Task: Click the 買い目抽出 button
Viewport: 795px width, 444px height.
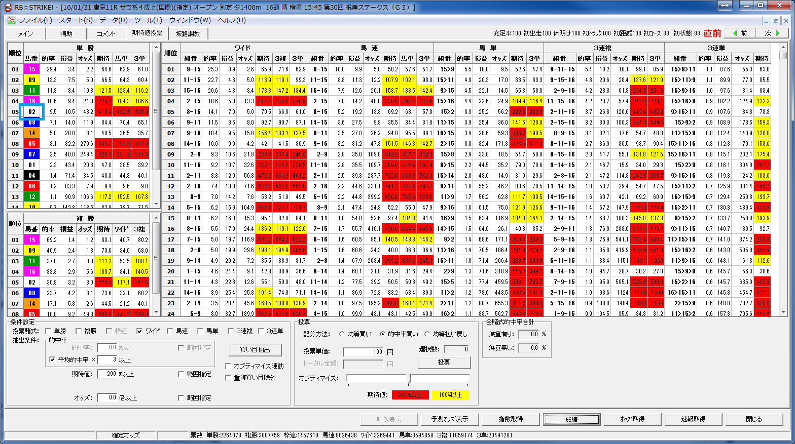Action: tap(255, 350)
